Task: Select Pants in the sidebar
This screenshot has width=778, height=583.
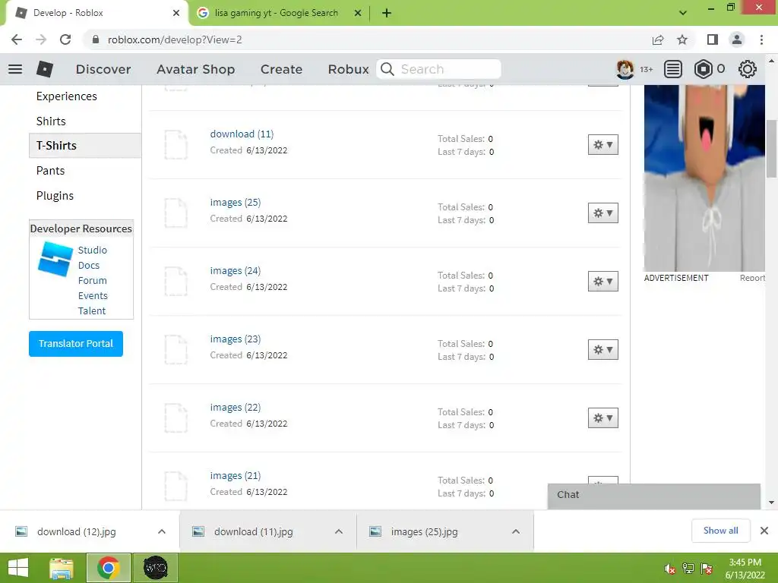Action: [x=50, y=171]
